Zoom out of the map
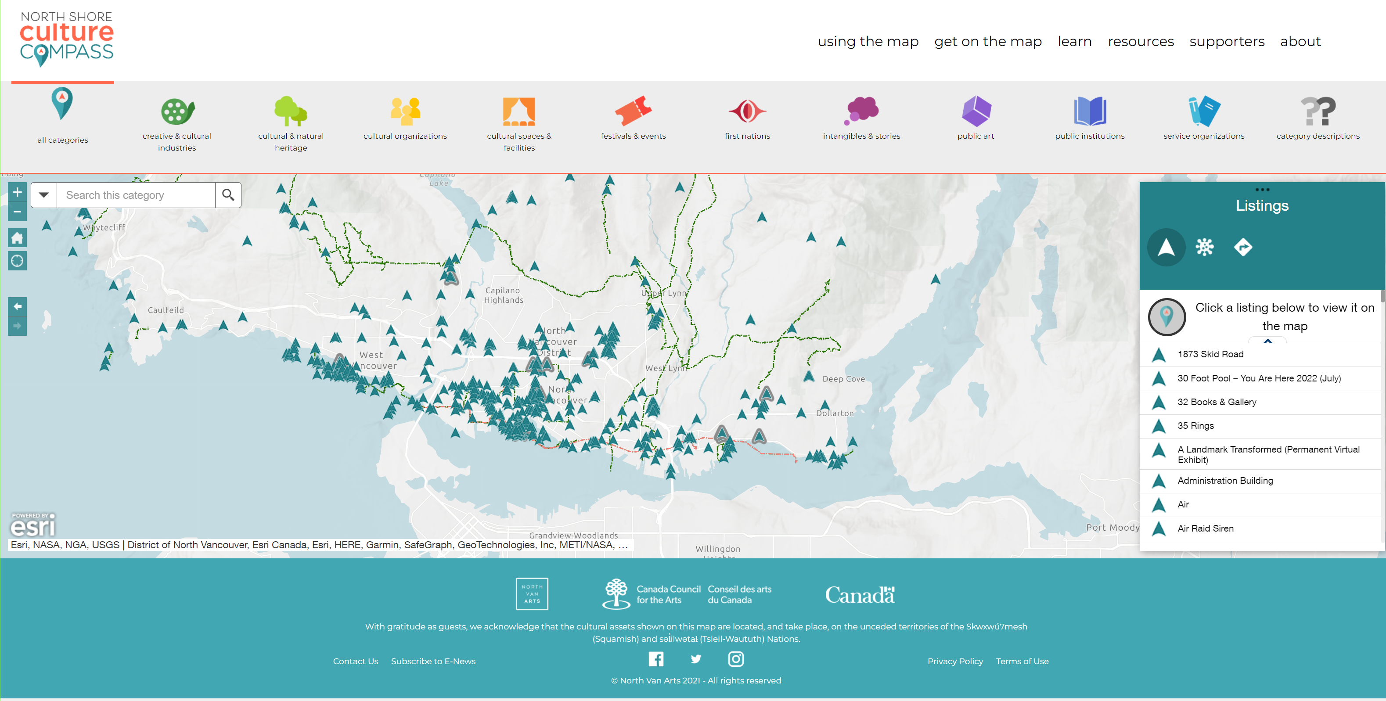 coord(17,212)
